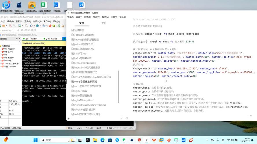Open Typora 主题(T) menu
Screen dimensions: 257x144
114,17
